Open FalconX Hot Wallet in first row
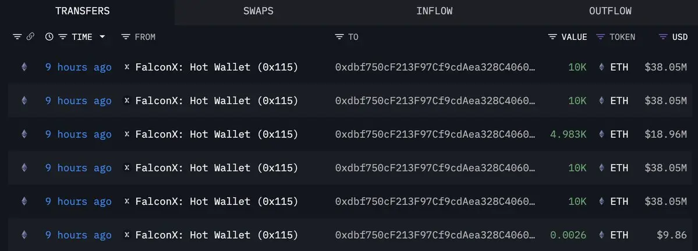The width and height of the screenshot is (698, 251). [x=217, y=67]
